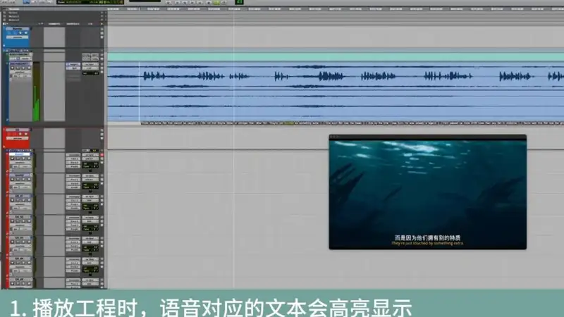
Task: Click the green lit Play button in transport
Action: coord(216,2)
